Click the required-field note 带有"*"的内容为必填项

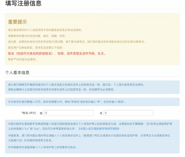tap(22, 59)
